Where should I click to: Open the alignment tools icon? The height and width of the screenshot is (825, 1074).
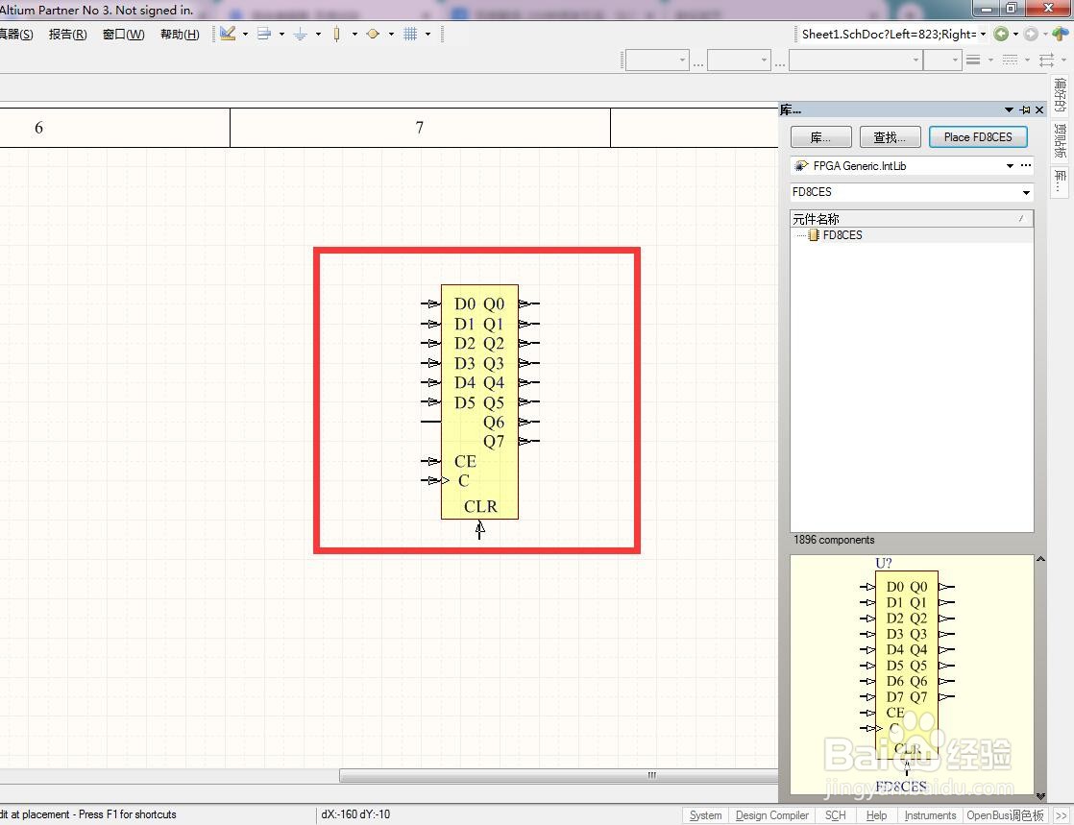tap(264, 34)
